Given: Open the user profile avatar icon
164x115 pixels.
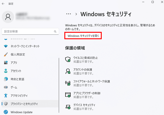Looking at the screenshot, I should click(8, 17).
